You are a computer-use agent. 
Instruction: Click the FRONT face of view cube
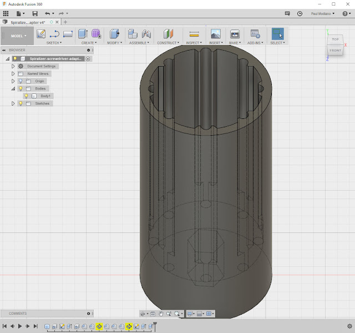click(x=335, y=51)
